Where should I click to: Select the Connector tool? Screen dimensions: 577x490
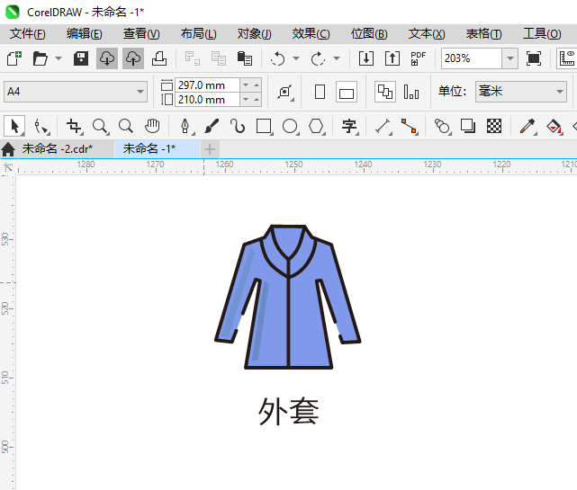pos(410,127)
